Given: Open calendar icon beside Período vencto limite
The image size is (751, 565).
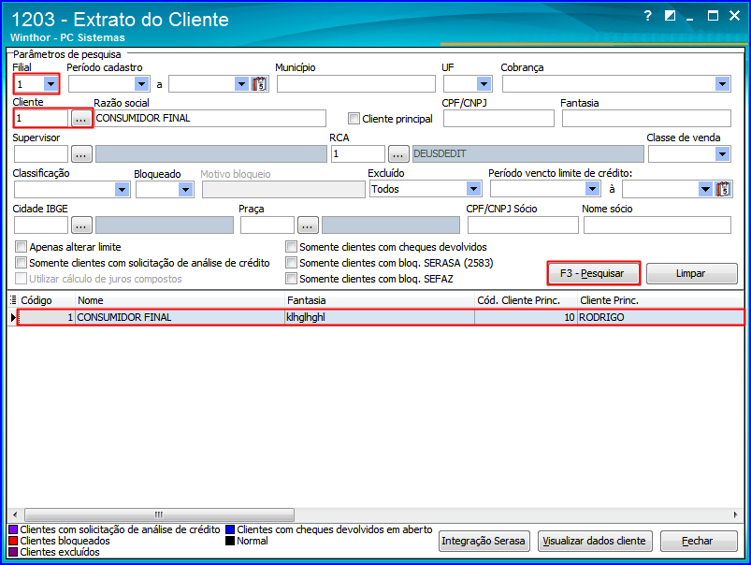Looking at the screenshot, I should click(723, 189).
